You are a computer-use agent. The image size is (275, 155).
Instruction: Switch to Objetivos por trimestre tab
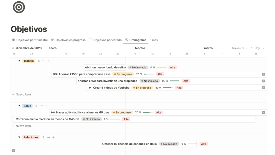(x=30, y=40)
